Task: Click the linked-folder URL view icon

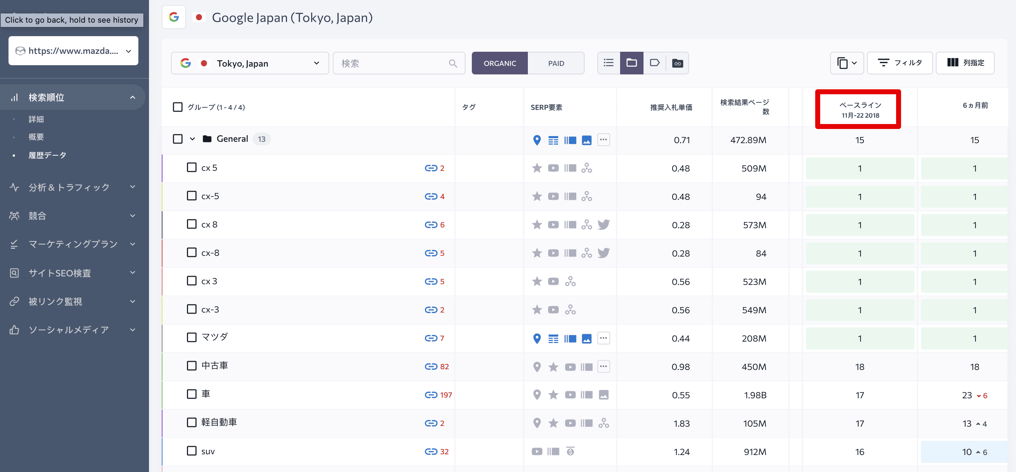Action: point(677,63)
